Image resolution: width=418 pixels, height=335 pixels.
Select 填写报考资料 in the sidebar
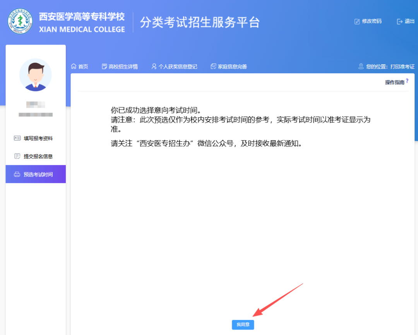pyautogui.click(x=38, y=138)
